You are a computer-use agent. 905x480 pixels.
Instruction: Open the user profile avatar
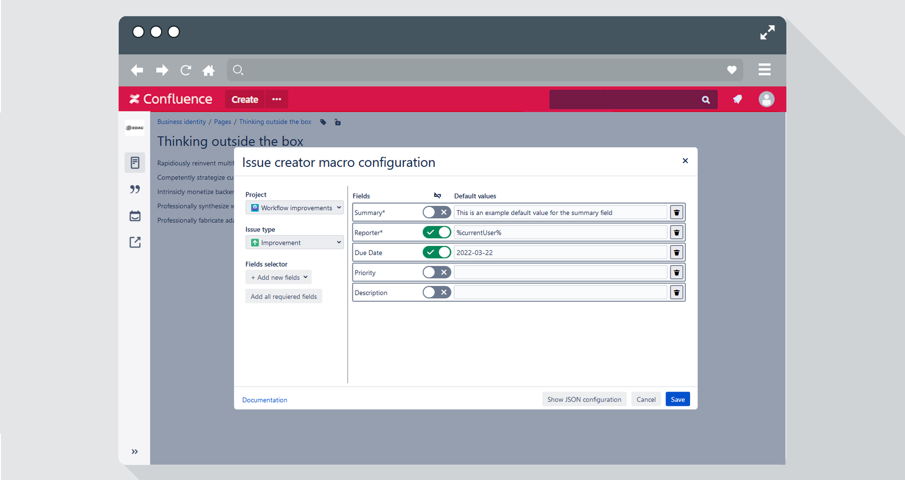(x=766, y=99)
